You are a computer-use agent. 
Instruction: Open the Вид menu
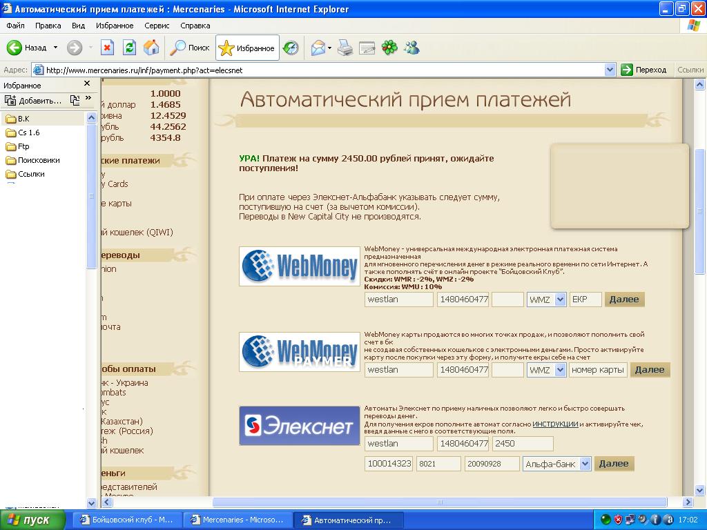coord(79,26)
